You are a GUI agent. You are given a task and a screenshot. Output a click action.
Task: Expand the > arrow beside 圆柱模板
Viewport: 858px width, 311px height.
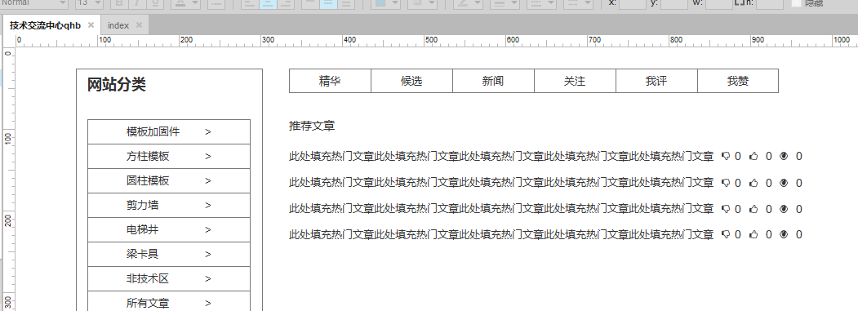coord(208,180)
